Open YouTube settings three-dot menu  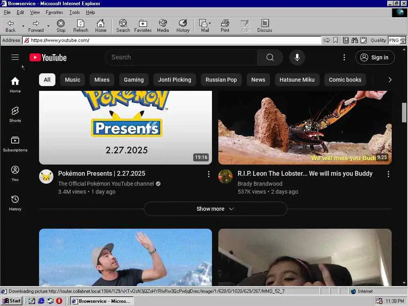[x=344, y=57]
